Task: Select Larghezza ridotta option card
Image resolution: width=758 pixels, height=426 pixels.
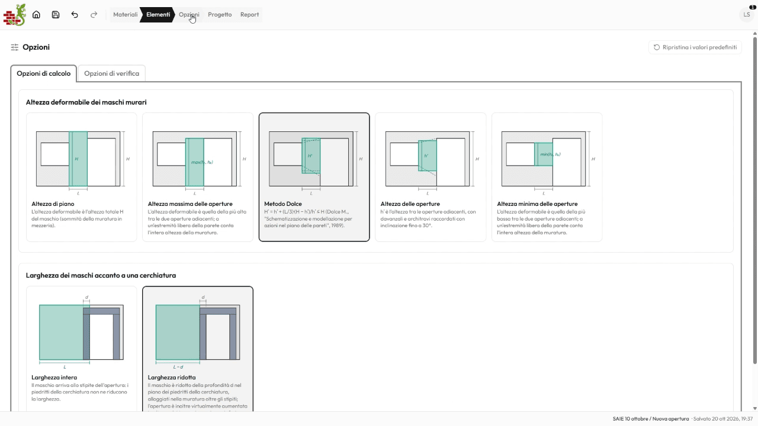Action: pyautogui.click(x=198, y=348)
